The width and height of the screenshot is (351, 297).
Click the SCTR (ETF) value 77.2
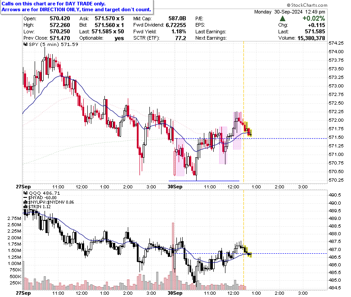(180, 38)
